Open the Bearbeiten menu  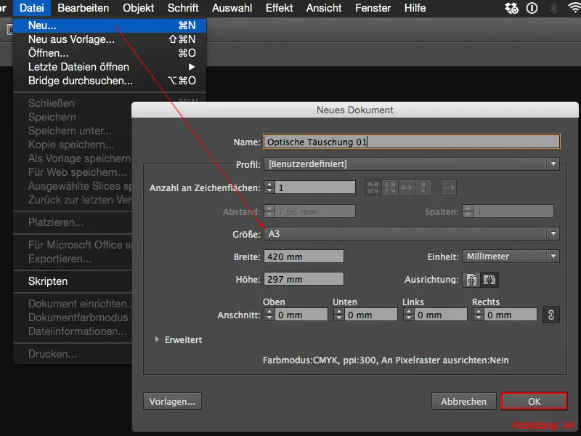[x=84, y=8]
